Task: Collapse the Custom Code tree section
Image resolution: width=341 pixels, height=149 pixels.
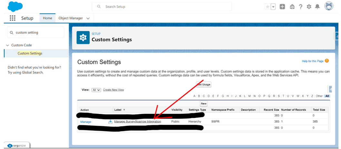Action: (x=8, y=45)
